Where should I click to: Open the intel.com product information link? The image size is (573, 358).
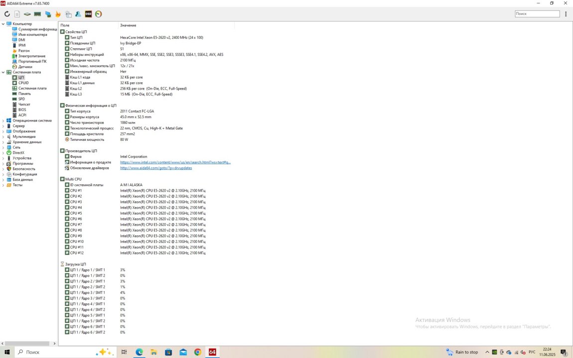click(175, 162)
